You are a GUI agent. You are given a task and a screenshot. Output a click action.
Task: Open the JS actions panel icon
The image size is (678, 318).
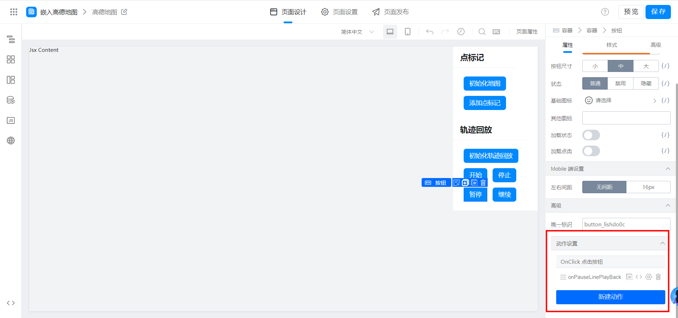pyautogui.click(x=11, y=120)
